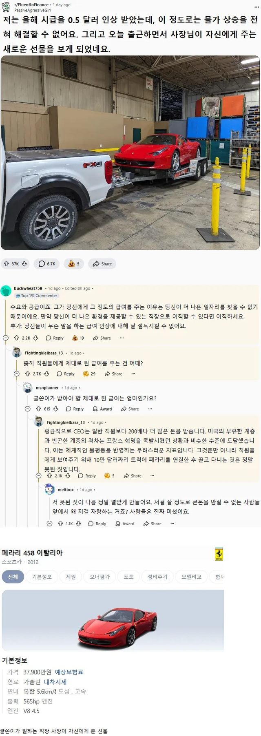The width and height of the screenshot is (261, 736).
Task: Reply to Fightingkielbasa_13's 2.7K-vote comment
Action: tap(66, 374)
